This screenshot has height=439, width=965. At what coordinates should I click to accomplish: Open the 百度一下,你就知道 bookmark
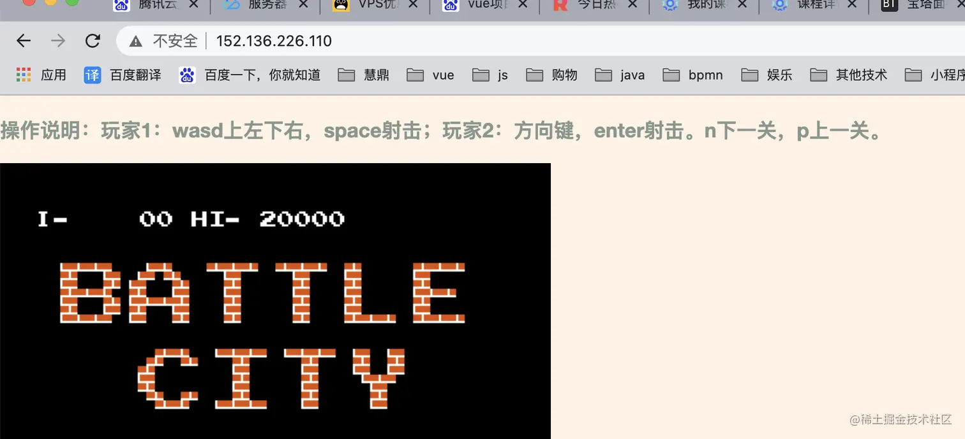[x=250, y=75]
